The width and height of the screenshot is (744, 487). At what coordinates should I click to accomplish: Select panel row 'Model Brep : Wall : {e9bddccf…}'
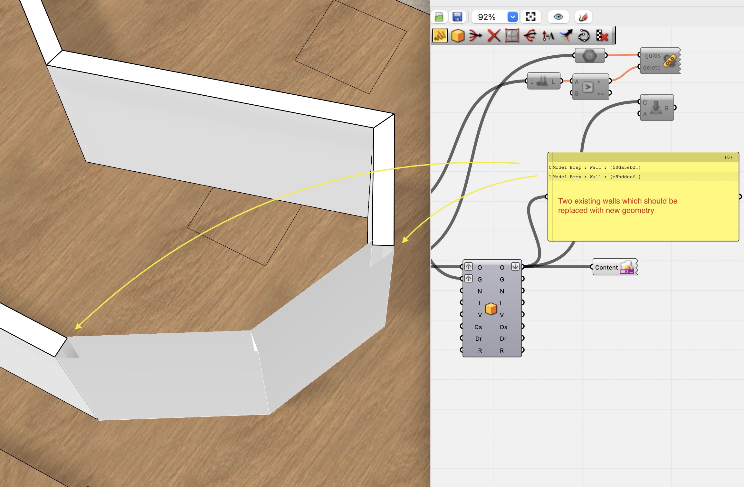click(x=643, y=177)
